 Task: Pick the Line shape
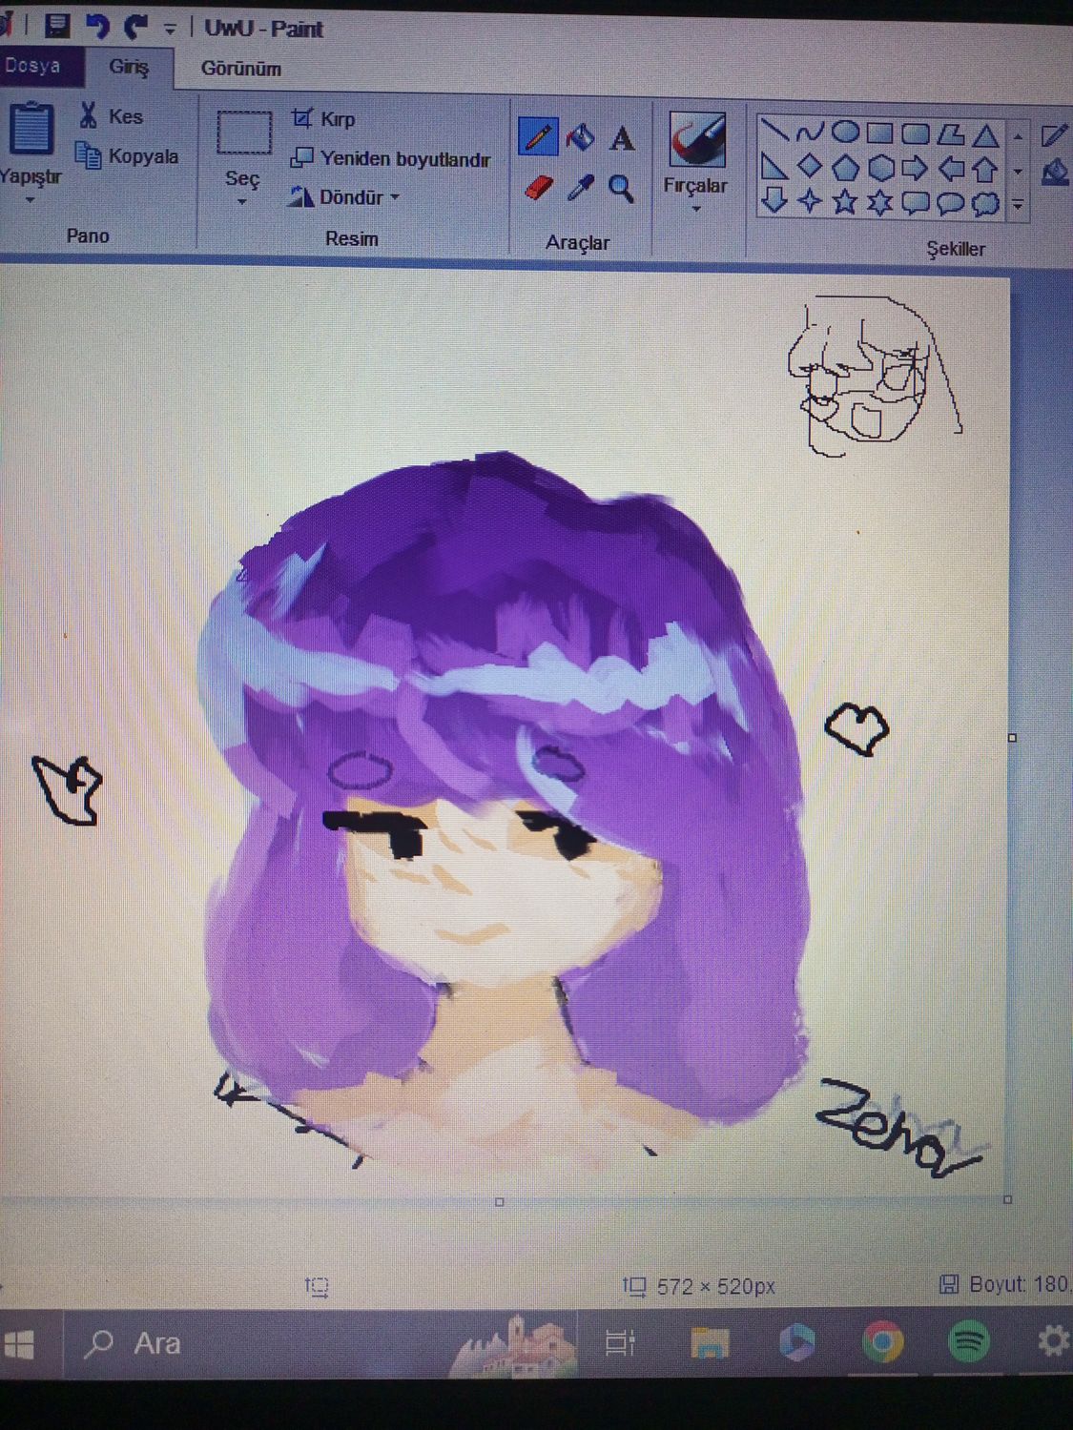(774, 131)
